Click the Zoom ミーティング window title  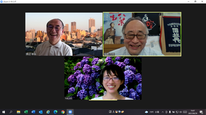(10, 2)
